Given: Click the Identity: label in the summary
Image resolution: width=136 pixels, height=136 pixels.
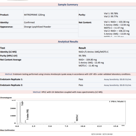Looking at the screenshot, I should pyautogui.click(x=4, y=23).
